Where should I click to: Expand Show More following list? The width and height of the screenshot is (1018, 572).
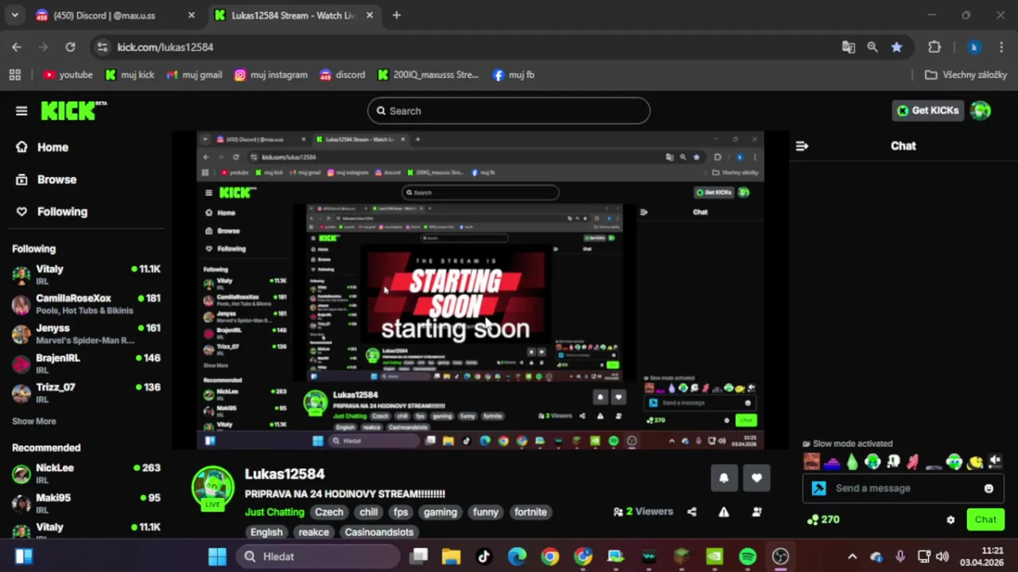(34, 421)
